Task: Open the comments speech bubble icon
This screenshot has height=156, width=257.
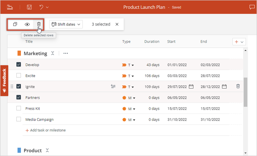Action: pyautogui.click(x=252, y=7)
